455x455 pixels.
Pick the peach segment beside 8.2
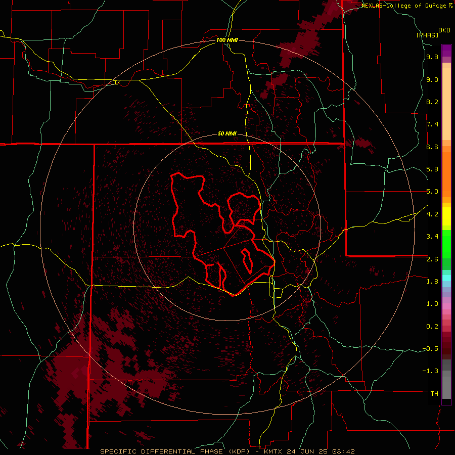tap(446, 104)
